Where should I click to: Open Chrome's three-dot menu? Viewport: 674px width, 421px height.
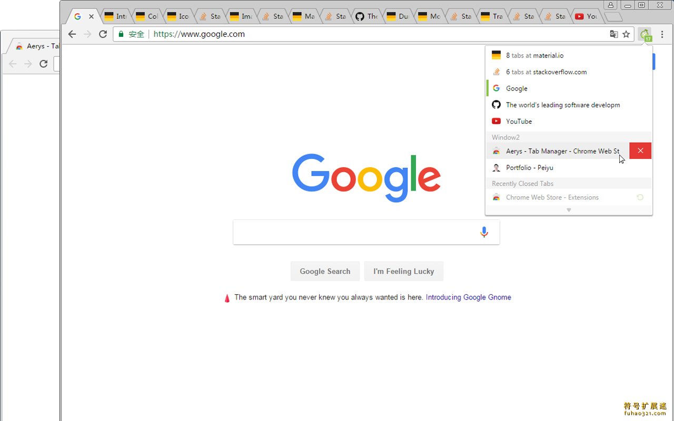tap(662, 34)
